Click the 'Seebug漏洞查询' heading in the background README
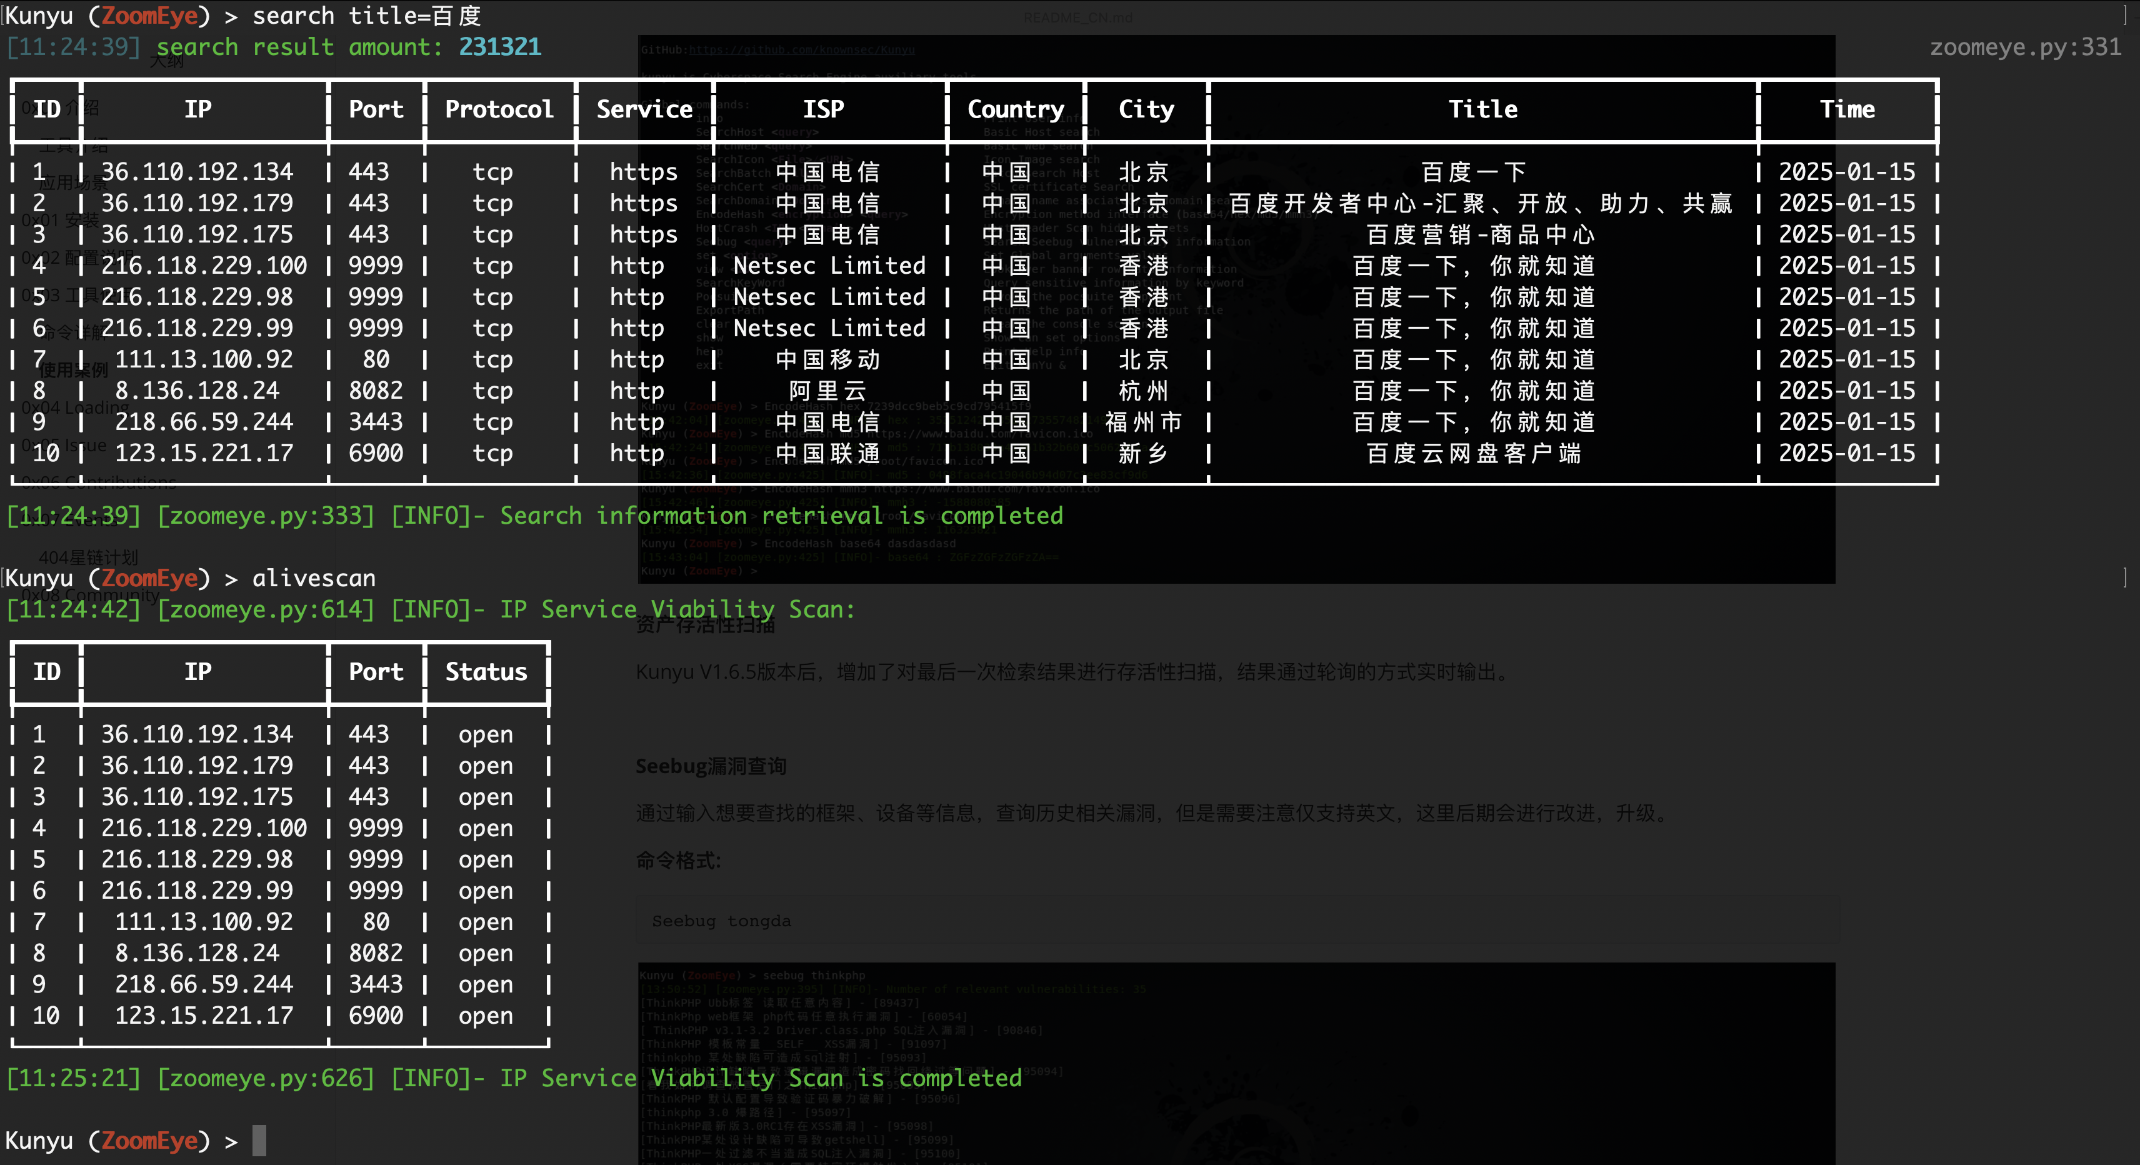2140x1165 pixels. [710, 765]
